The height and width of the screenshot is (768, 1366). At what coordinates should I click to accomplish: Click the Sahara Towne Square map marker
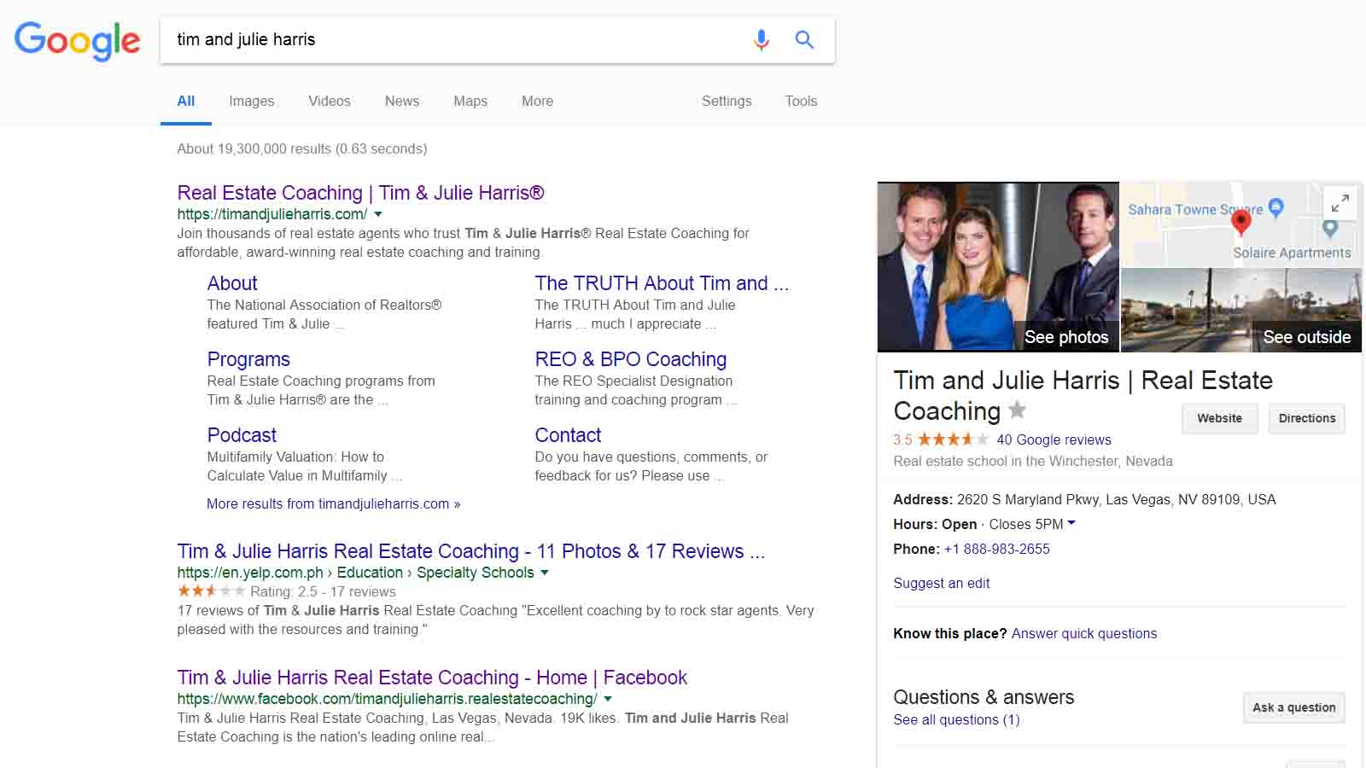tap(1276, 207)
